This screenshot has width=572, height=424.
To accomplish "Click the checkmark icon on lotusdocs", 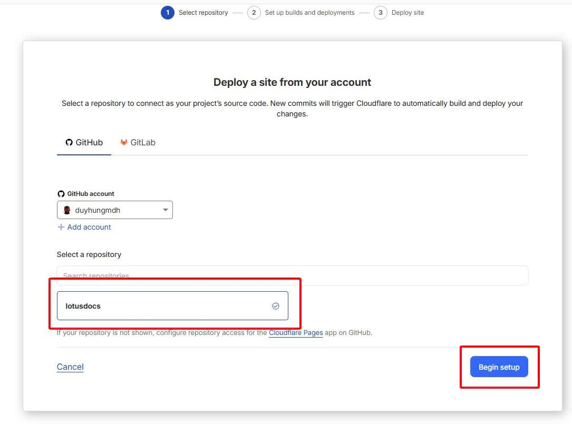I will [x=276, y=306].
